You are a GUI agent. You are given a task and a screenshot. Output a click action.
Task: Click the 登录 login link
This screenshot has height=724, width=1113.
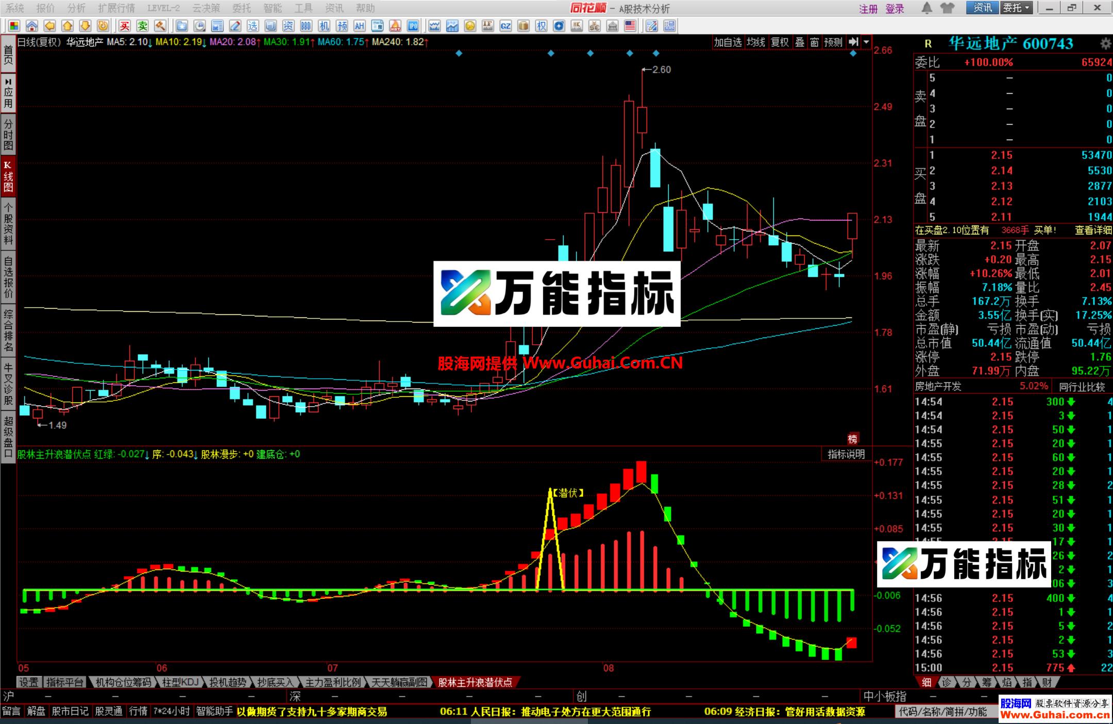point(895,9)
